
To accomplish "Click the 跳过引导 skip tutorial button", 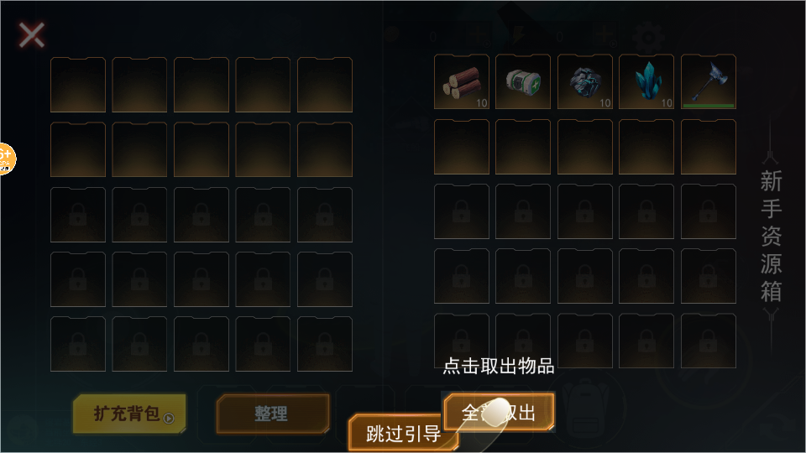I will tap(402, 434).
